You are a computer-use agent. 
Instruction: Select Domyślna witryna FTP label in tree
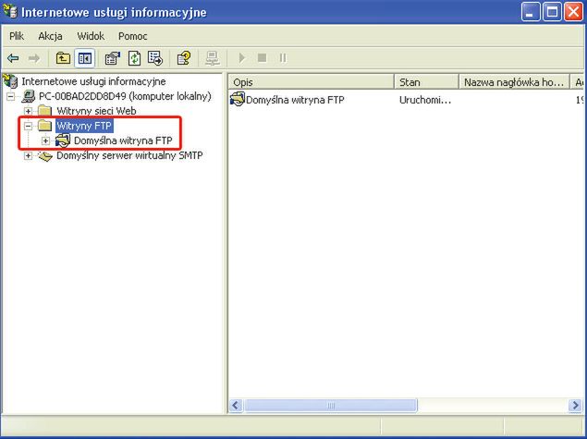point(123,140)
